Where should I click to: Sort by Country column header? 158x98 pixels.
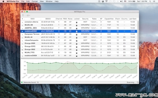(124, 19)
